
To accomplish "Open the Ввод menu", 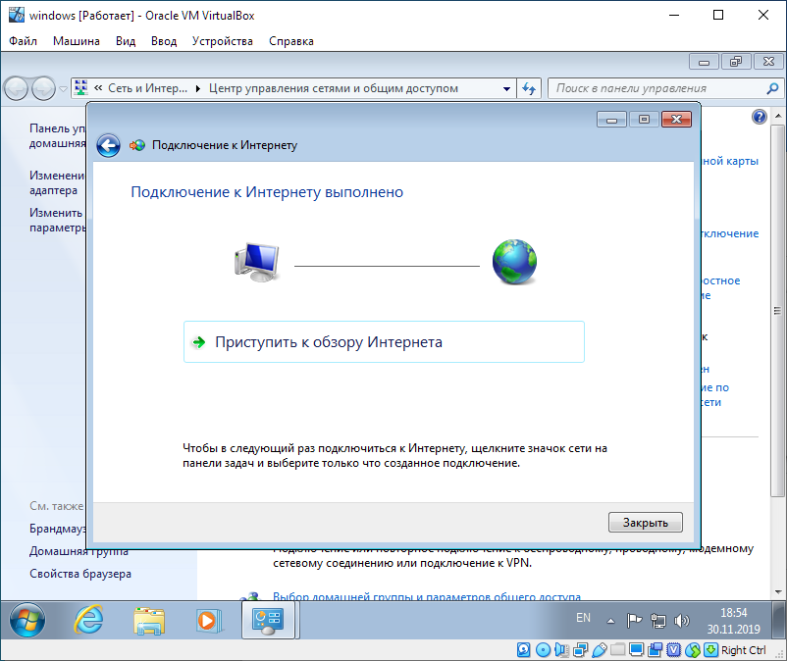I will (164, 41).
